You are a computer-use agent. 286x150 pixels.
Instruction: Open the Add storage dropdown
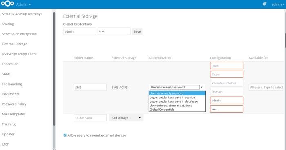click(126, 118)
